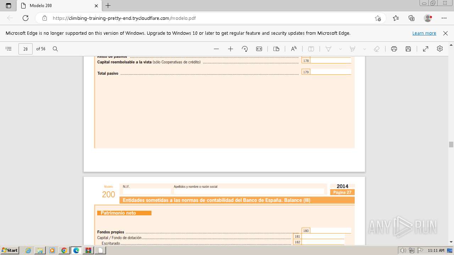
Task: Open the Edge profile menu
Action: click(x=428, y=18)
